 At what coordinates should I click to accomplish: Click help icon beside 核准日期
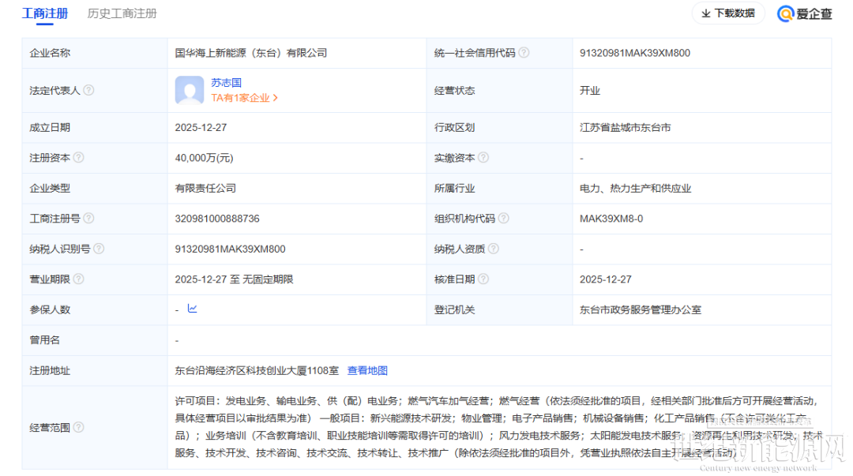coord(483,279)
